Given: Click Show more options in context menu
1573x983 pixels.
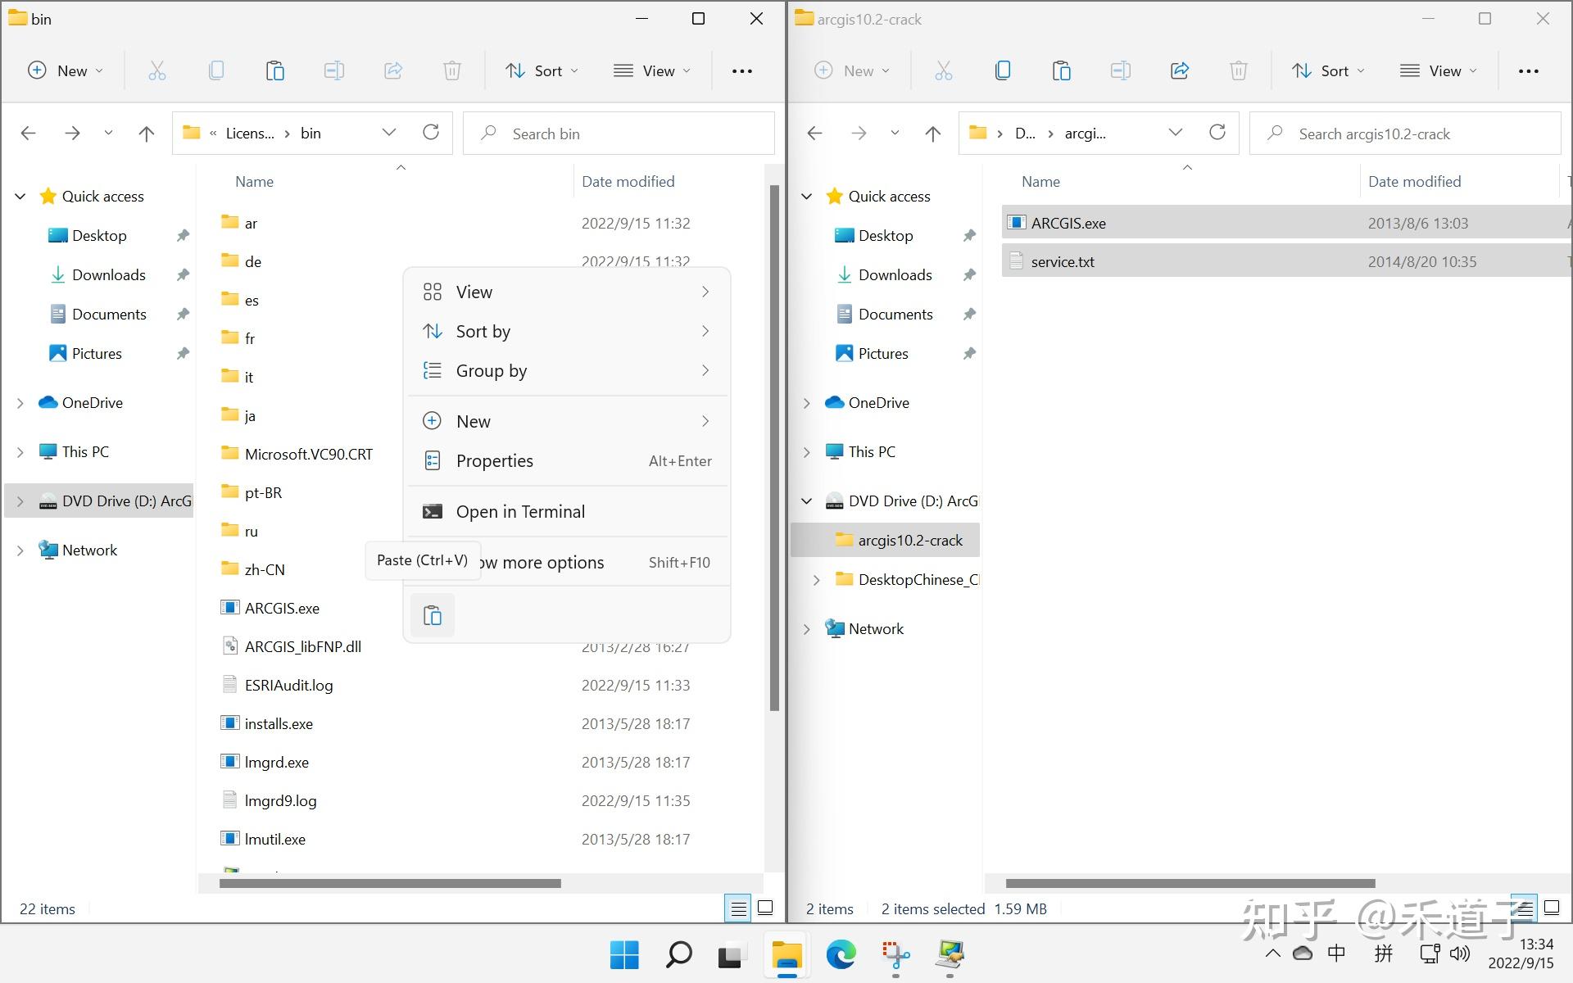Looking at the screenshot, I should 567,563.
